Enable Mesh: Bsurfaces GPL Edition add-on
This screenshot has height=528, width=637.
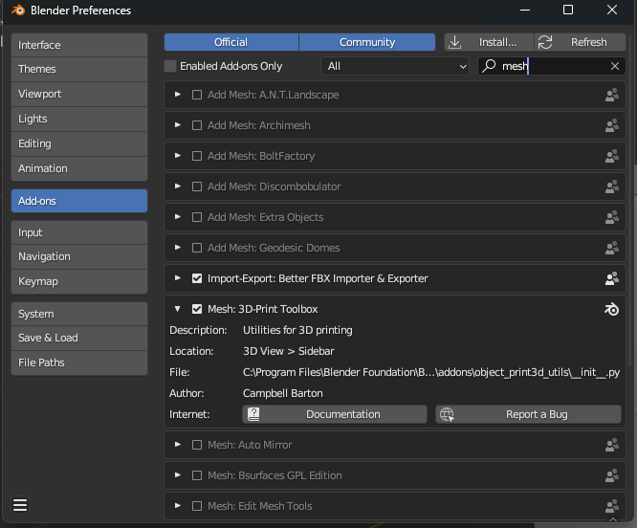click(197, 475)
